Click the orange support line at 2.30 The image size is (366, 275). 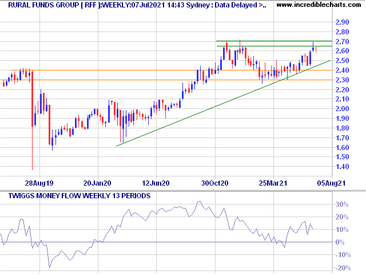point(166,80)
